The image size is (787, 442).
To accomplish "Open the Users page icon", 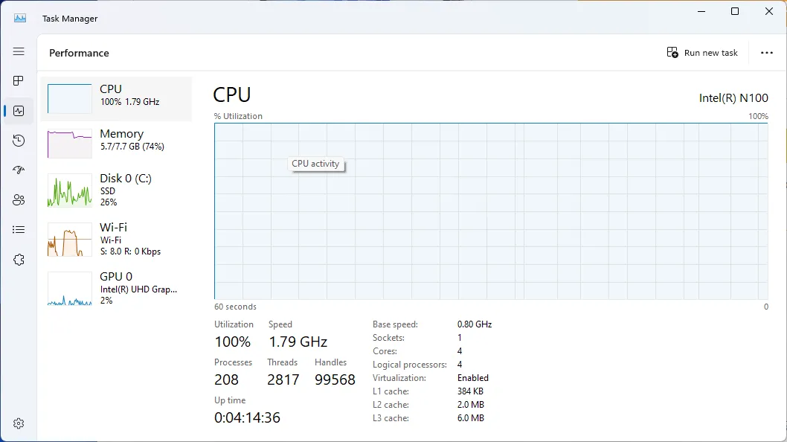I will click(19, 200).
